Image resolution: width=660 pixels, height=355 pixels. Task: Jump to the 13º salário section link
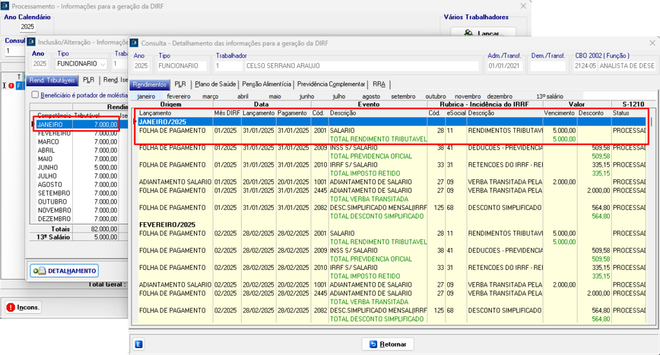click(550, 96)
